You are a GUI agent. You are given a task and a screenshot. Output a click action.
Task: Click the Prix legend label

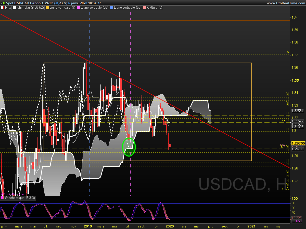click(x=8, y=8)
